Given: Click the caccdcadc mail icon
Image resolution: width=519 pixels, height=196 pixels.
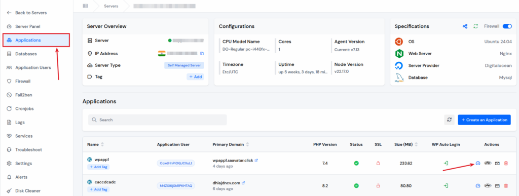Looking at the screenshot, I should click(497, 186).
